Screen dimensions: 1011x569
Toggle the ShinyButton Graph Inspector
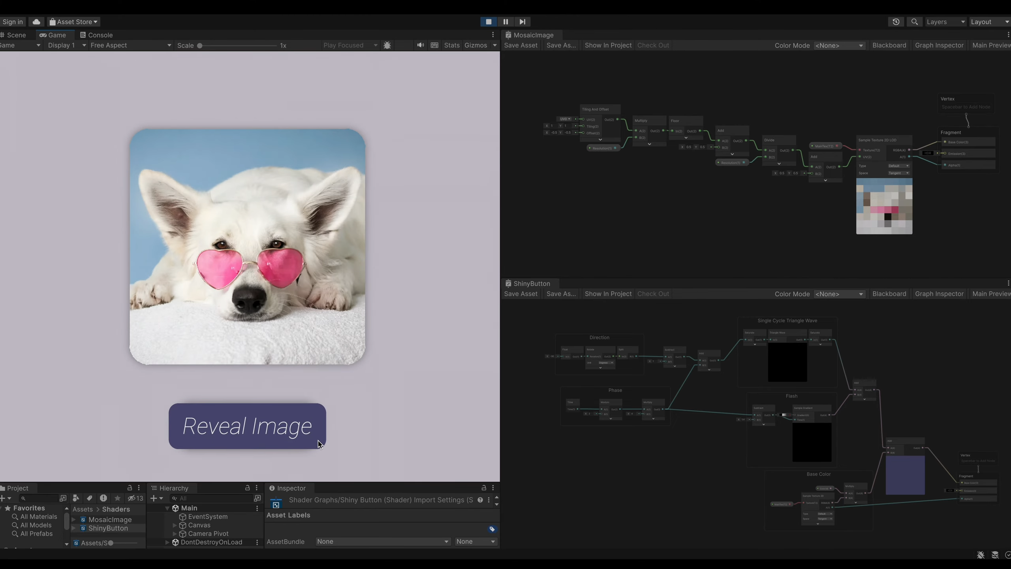(x=939, y=294)
